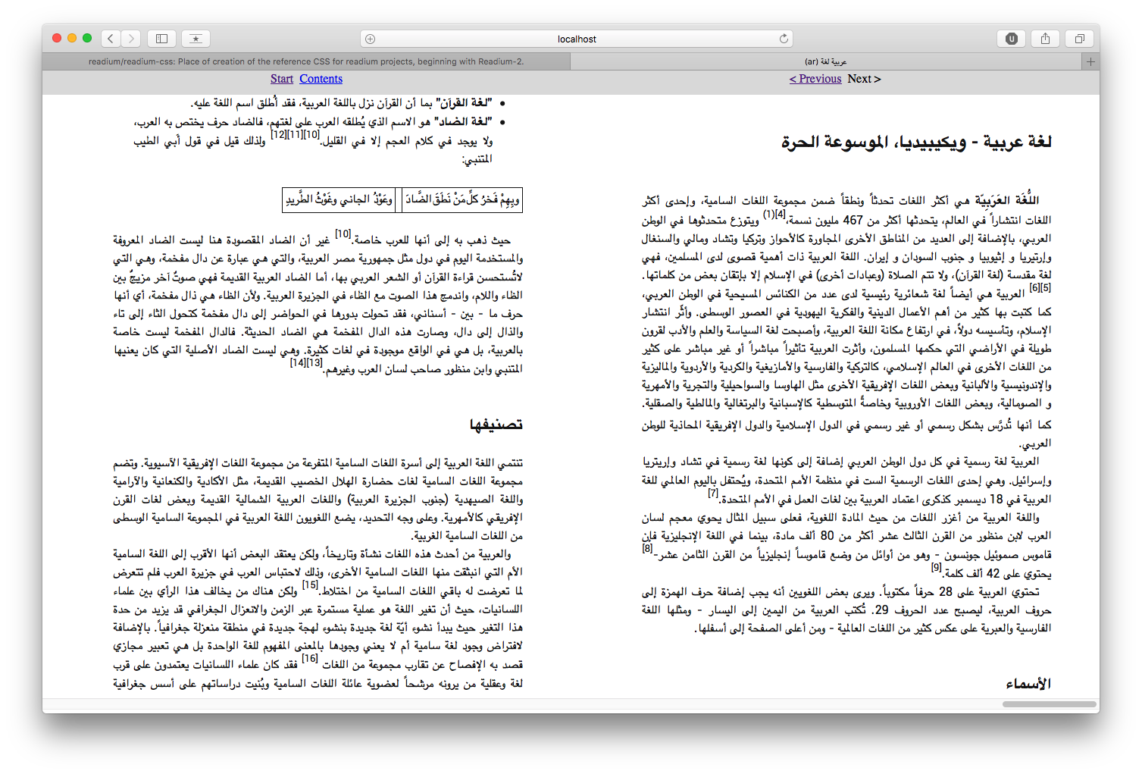Click the browser forward arrow button
The width and height of the screenshot is (1142, 774).
point(131,39)
